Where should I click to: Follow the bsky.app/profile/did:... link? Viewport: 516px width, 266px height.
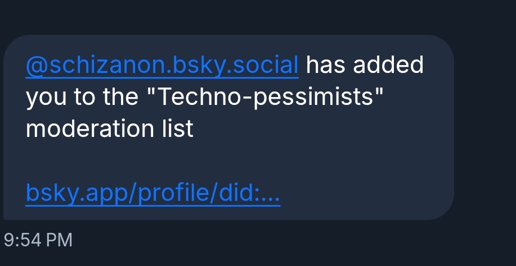tap(152, 194)
